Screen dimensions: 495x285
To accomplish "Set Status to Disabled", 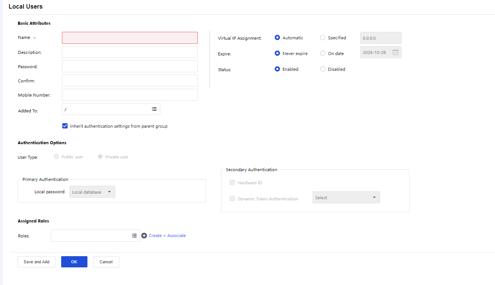I will (x=323, y=69).
